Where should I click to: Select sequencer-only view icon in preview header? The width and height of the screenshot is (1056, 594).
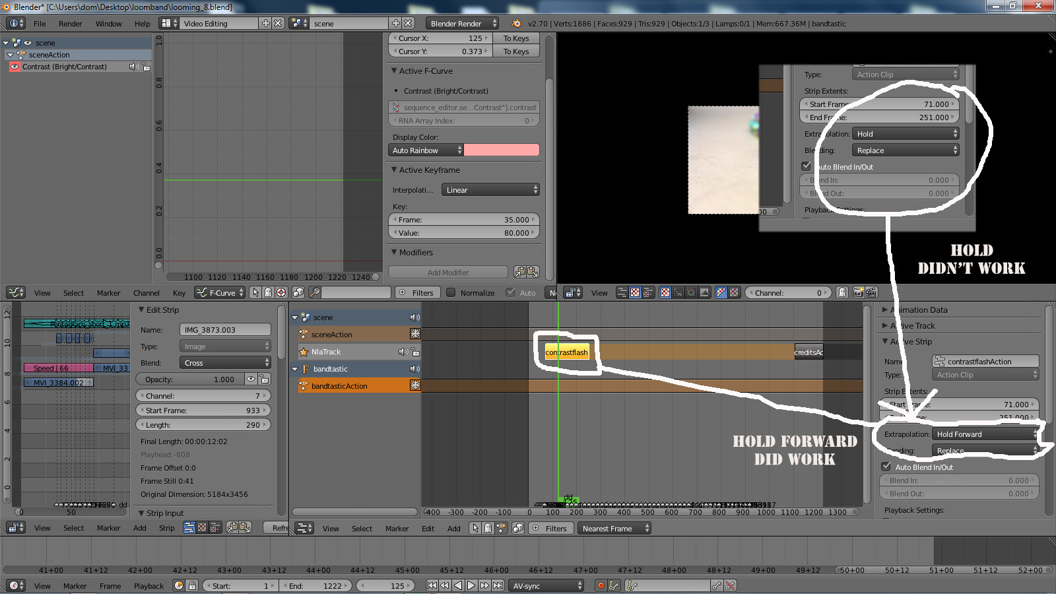[x=622, y=292]
